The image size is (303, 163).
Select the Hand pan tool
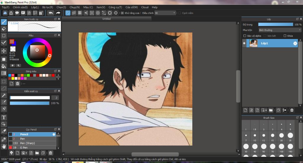point(4,146)
